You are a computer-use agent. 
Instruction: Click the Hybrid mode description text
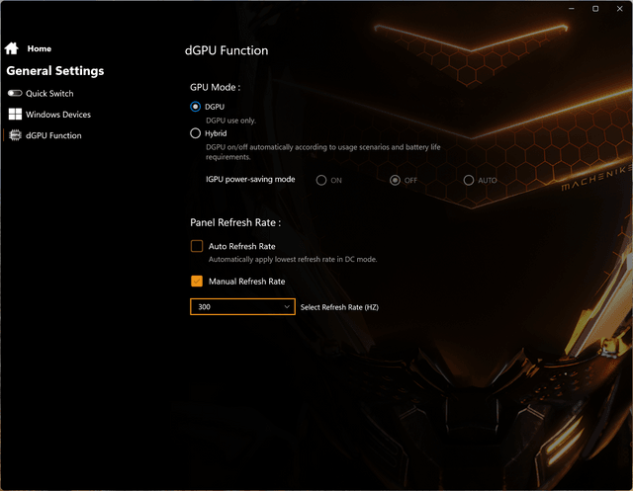(x=323, y=152)
